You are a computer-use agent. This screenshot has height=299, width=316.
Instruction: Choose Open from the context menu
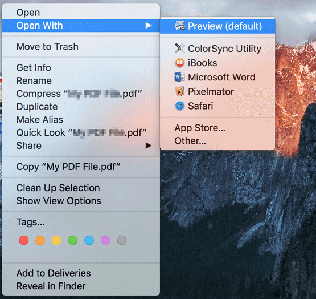pyautogui.click(x=81, y=13)
